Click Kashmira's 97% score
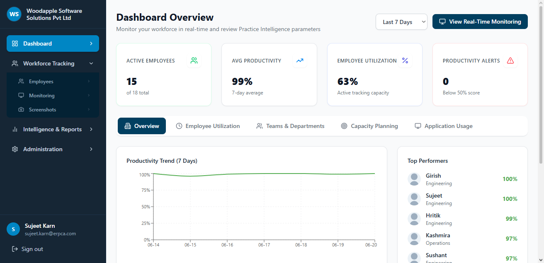This screenshot has width=544, height=263. point(512,239)
